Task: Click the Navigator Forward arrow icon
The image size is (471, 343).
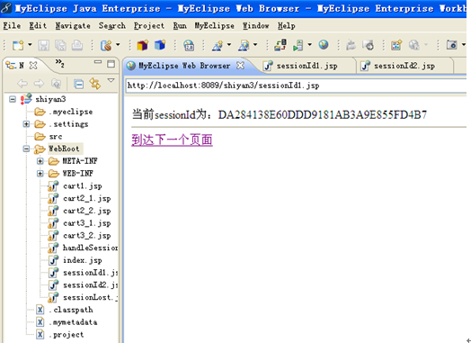Action: pyautogui.click(x=39, y=84)
